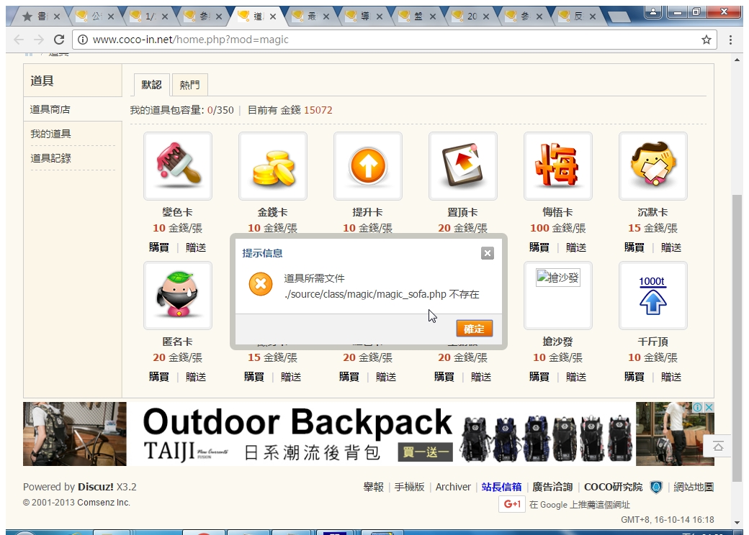
Task: Click 贈送 under 千斤頂
Action: tap(671, 377)
